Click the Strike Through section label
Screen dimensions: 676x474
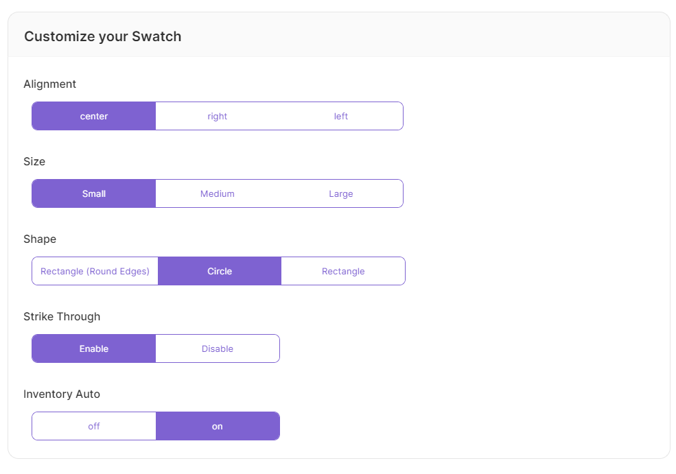tap(62, 316)
